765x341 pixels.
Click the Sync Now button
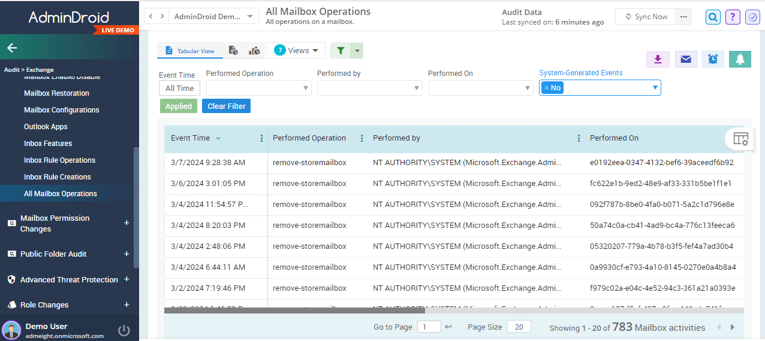[646, 17]
